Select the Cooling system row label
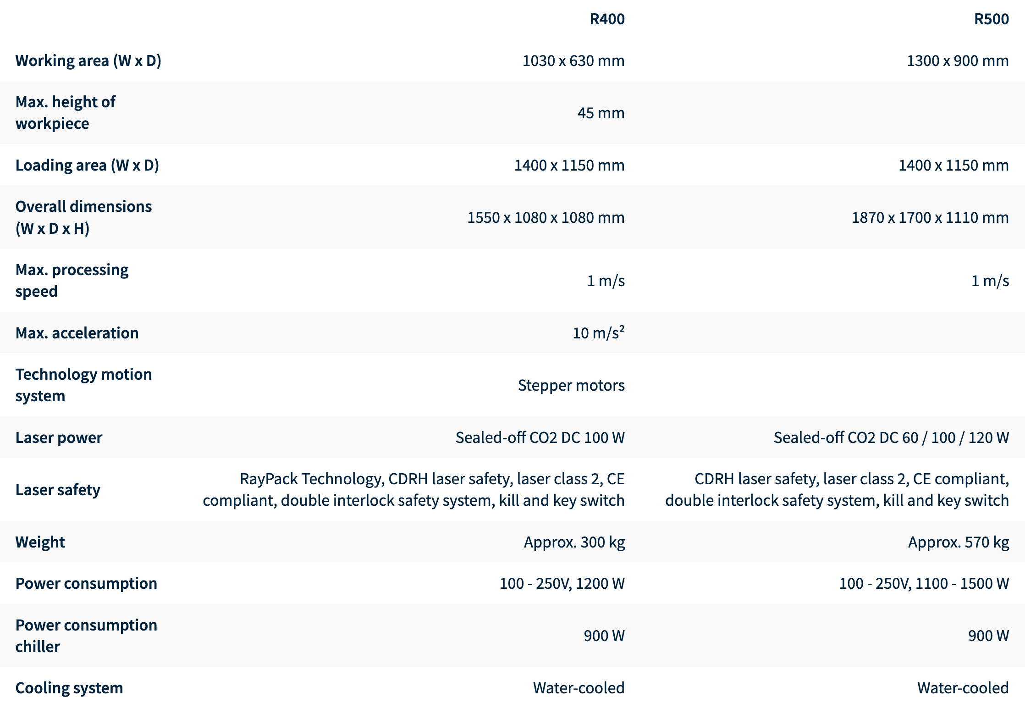This screenshot has height=708, width=1025. (69, 688)
